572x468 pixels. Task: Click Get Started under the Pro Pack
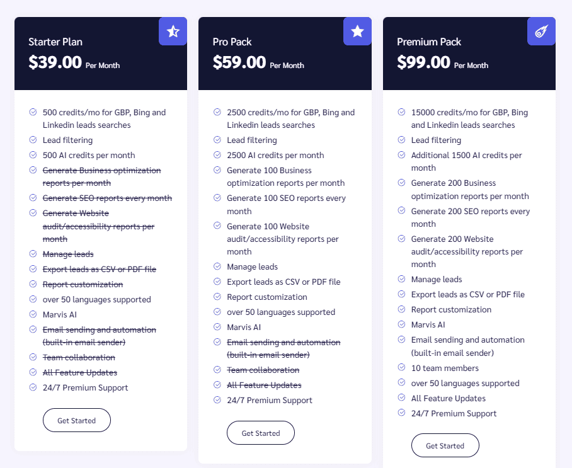click(260, 433)
